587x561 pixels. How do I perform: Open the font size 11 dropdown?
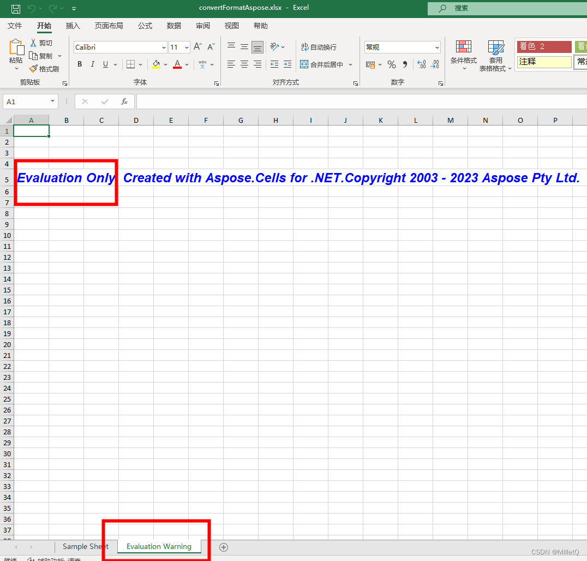point(187,47)
